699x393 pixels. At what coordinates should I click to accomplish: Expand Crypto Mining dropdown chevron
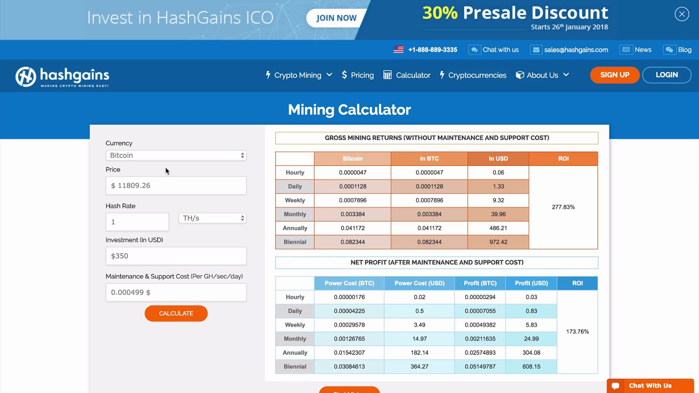tap(329, 75)
